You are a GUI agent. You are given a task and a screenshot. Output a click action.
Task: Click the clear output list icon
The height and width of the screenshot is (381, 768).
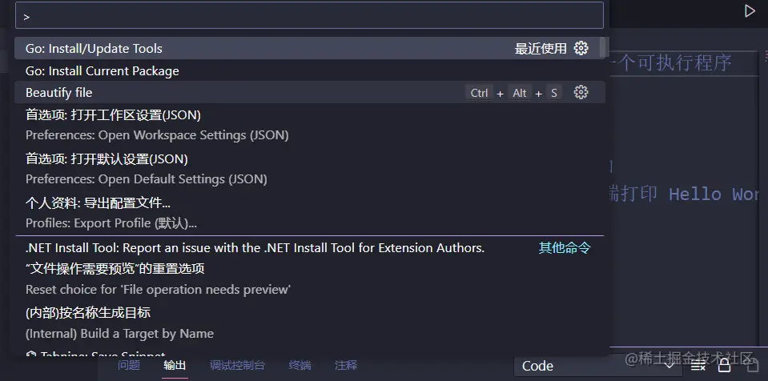click(698, 366)
